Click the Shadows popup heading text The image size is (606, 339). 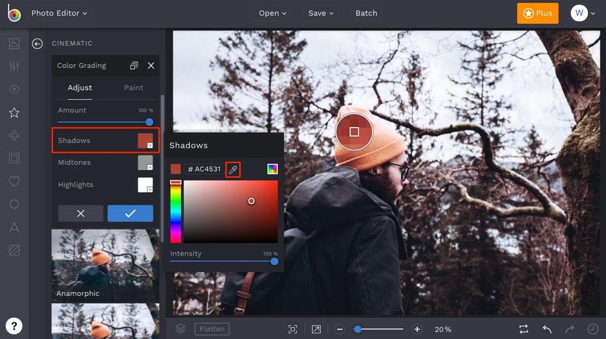(189, 145)
